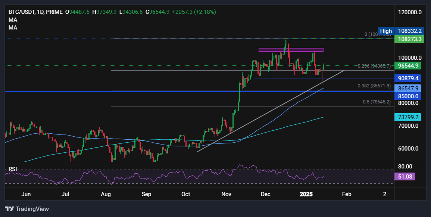Open the TradingView wordmark link
Image resolution: width=431 pixels, height=217 pixels.
[x=32, y=209]
